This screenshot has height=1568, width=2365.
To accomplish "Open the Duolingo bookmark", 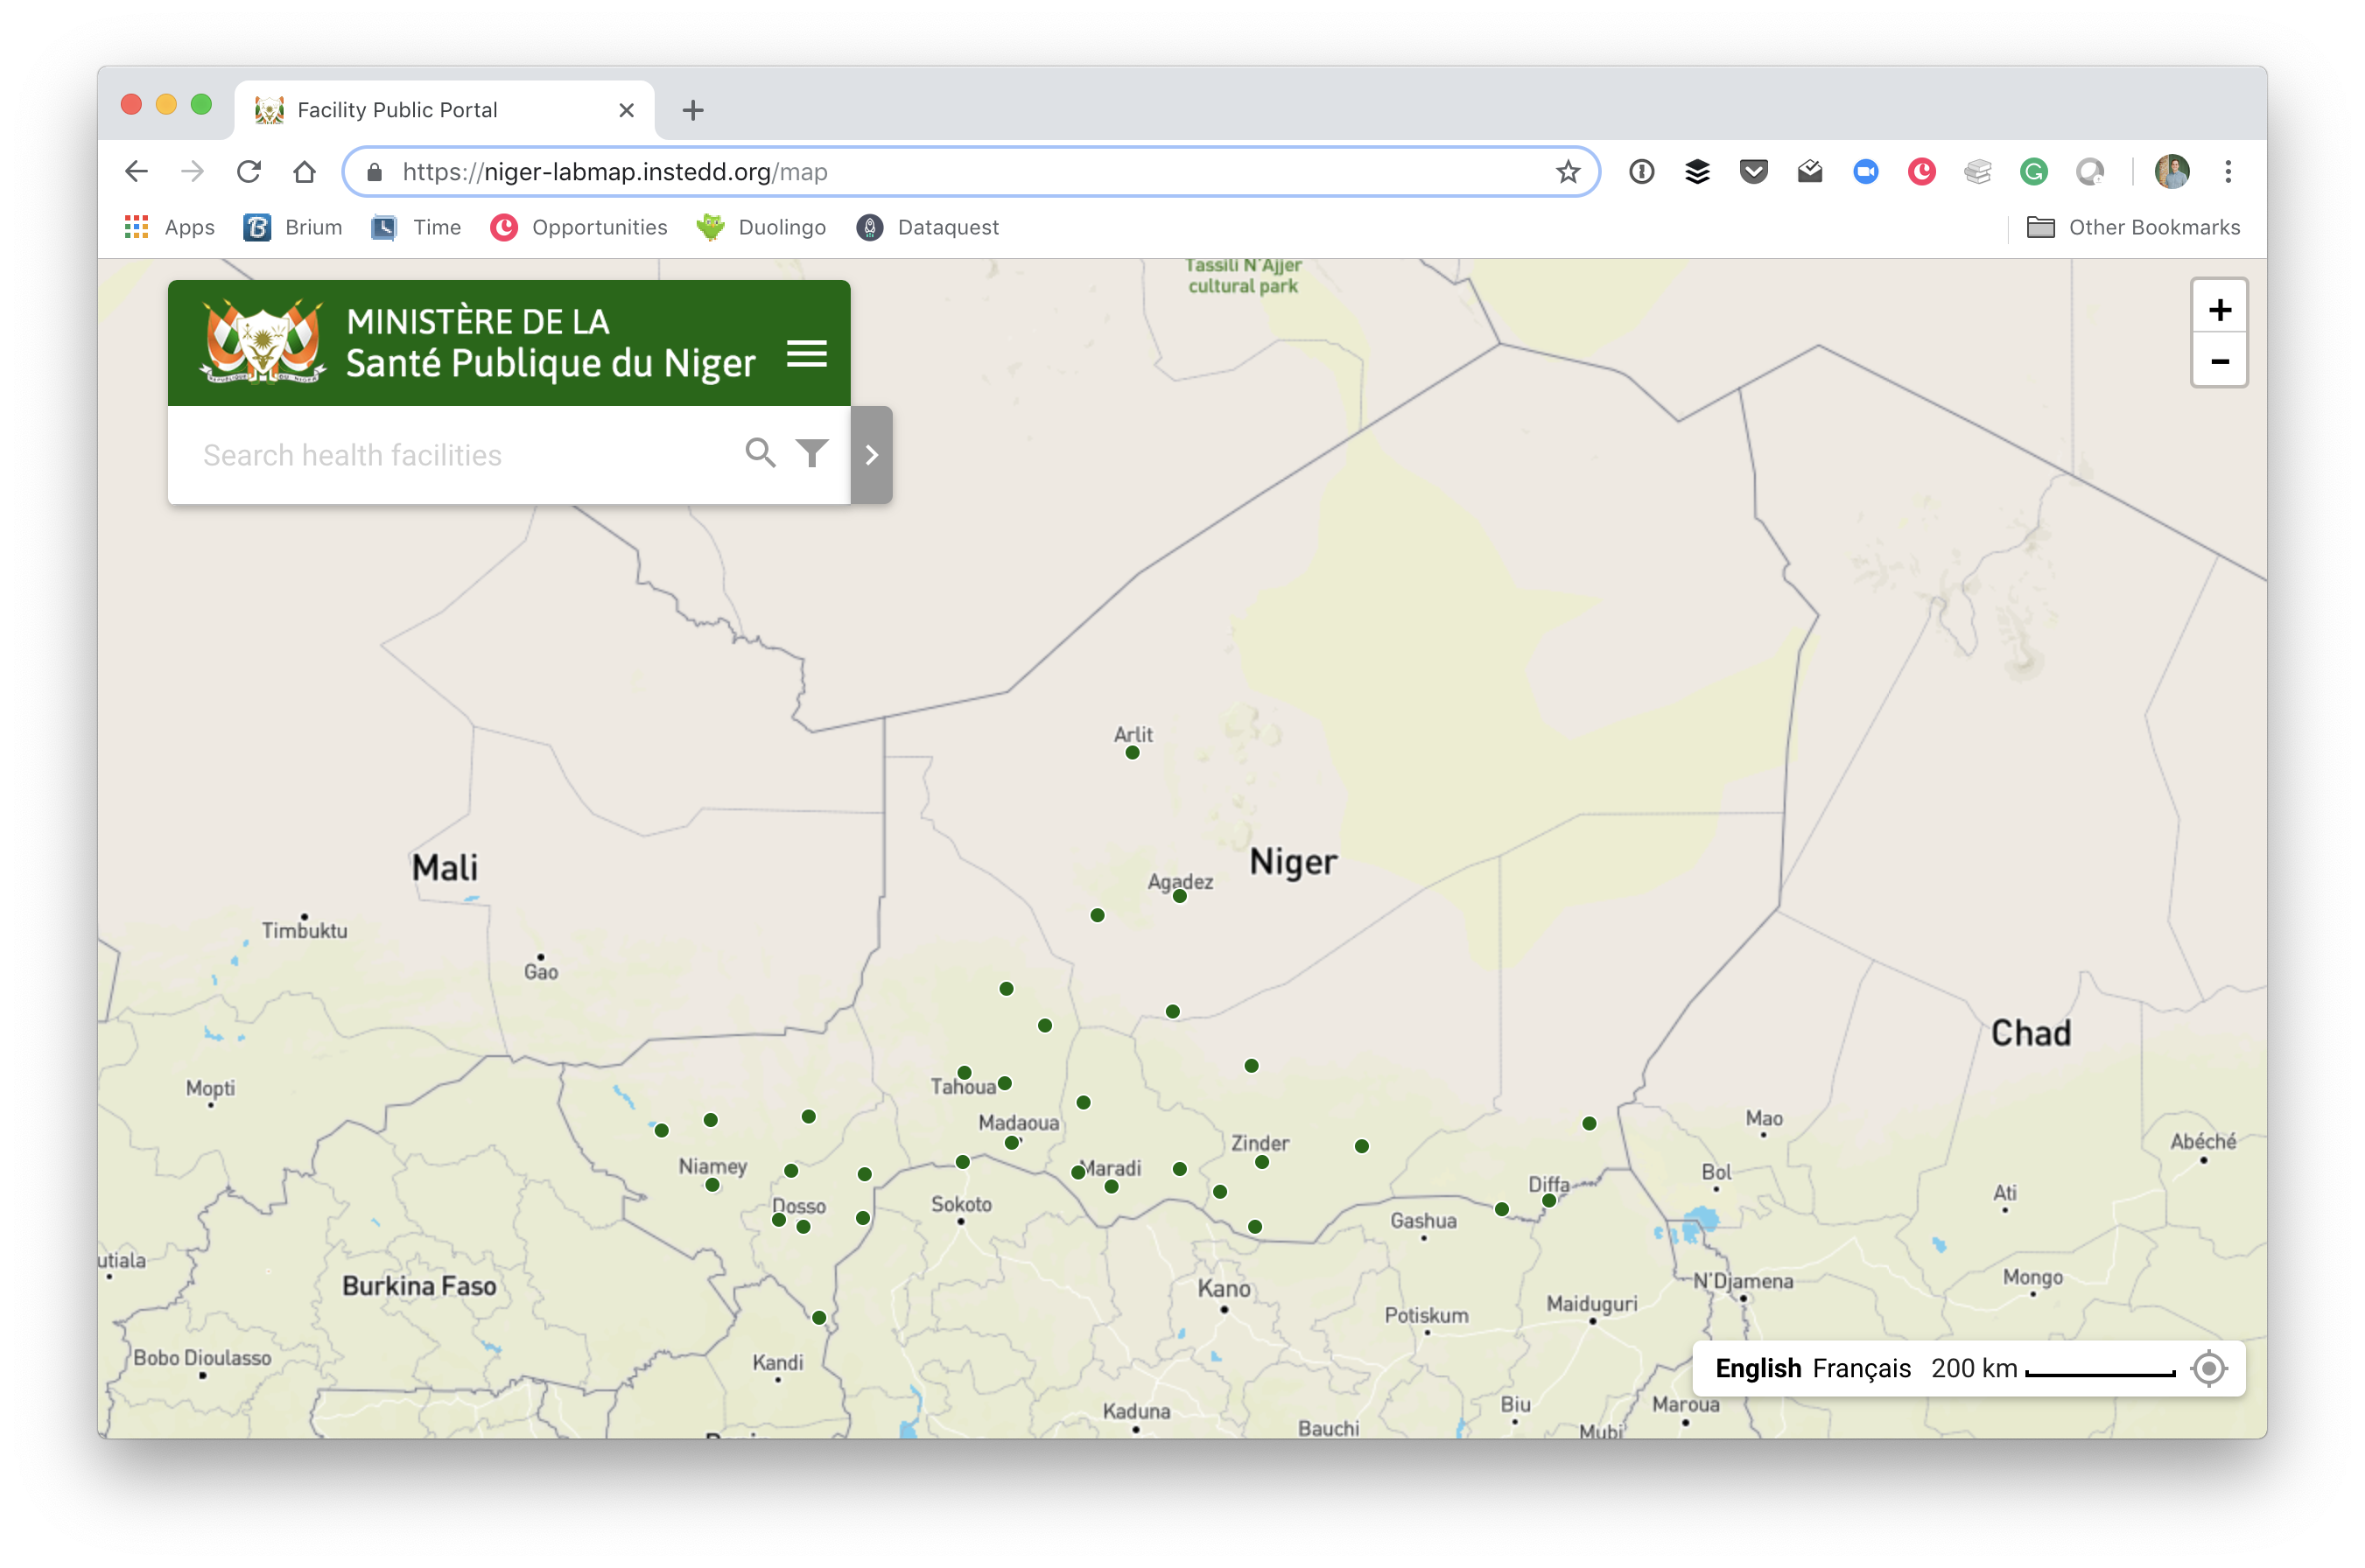I will 762,227.
